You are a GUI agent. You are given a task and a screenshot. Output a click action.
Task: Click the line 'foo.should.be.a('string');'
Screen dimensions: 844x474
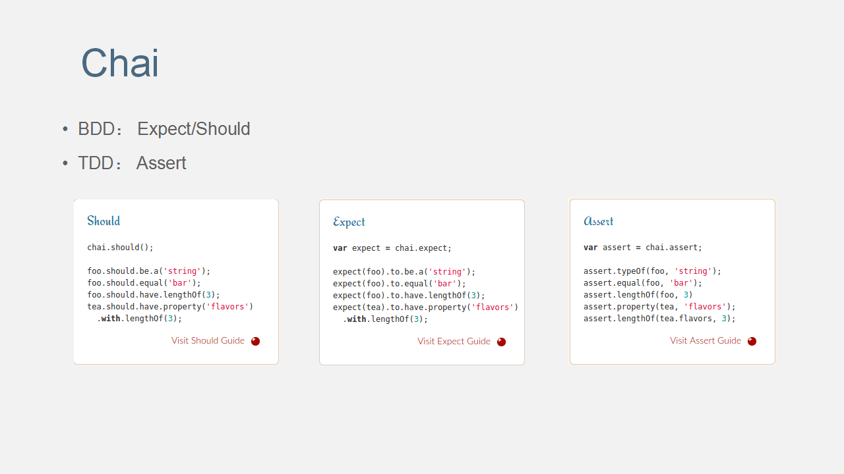149,271
